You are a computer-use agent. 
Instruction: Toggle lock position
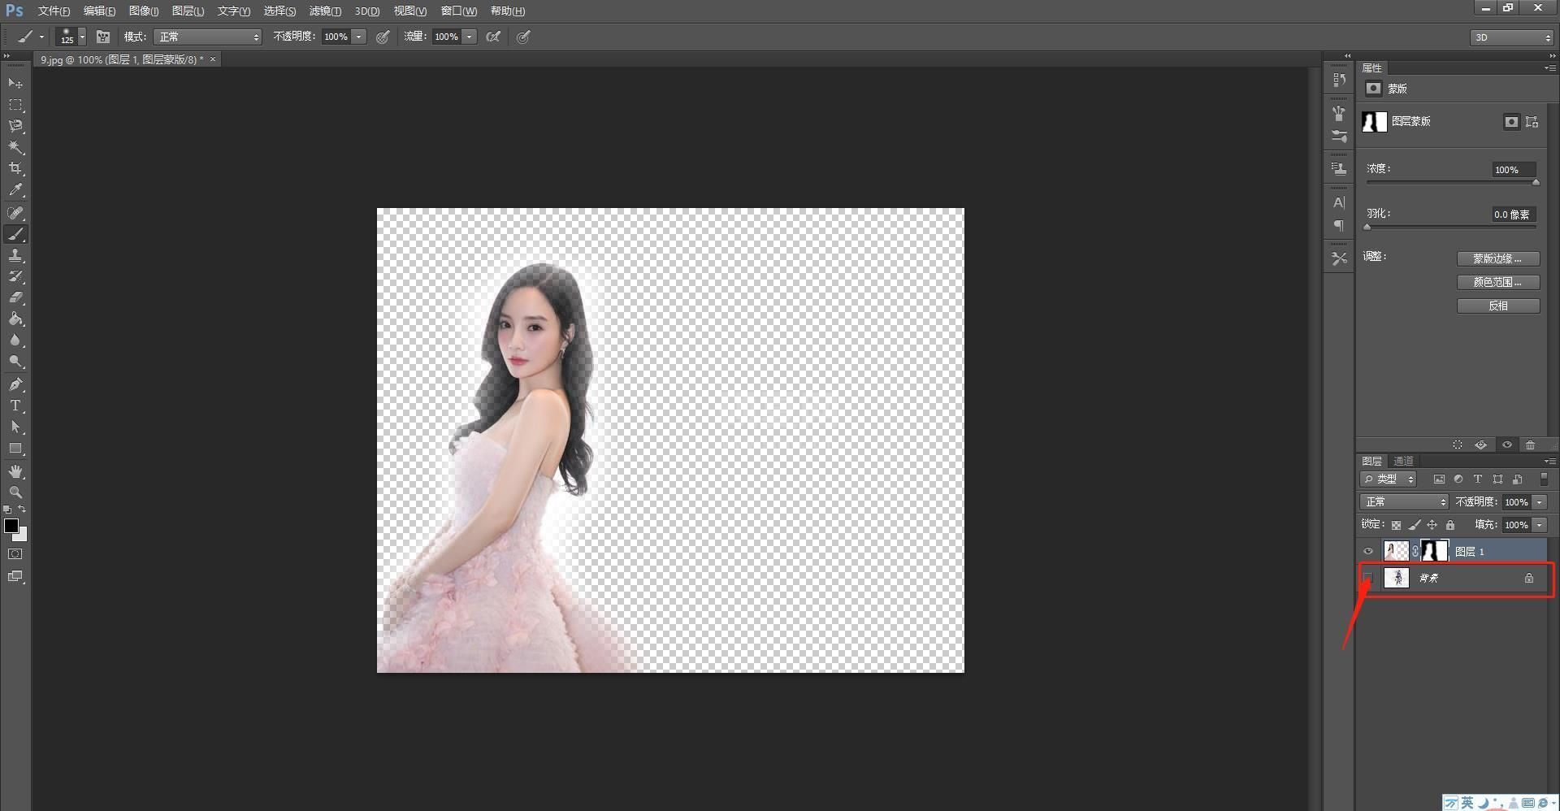pyautogui.click(x=1432, y=525)
